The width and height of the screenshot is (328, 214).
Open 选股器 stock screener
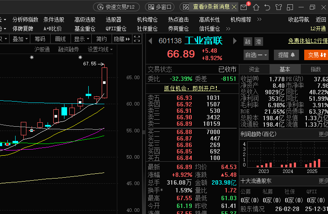click(x=113, y=19)
